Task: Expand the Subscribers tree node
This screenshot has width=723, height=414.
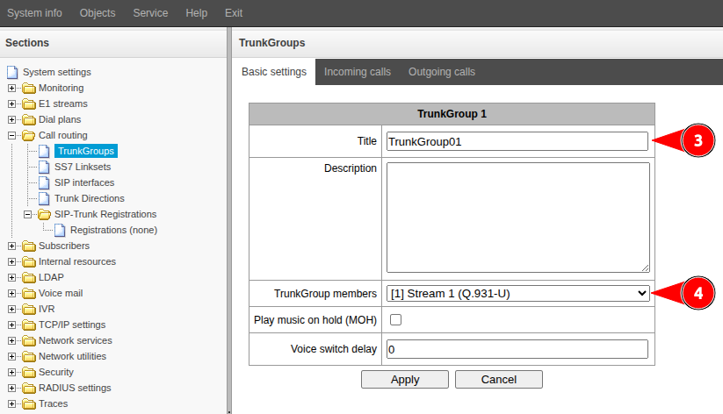Action: [x=12, y=246]
